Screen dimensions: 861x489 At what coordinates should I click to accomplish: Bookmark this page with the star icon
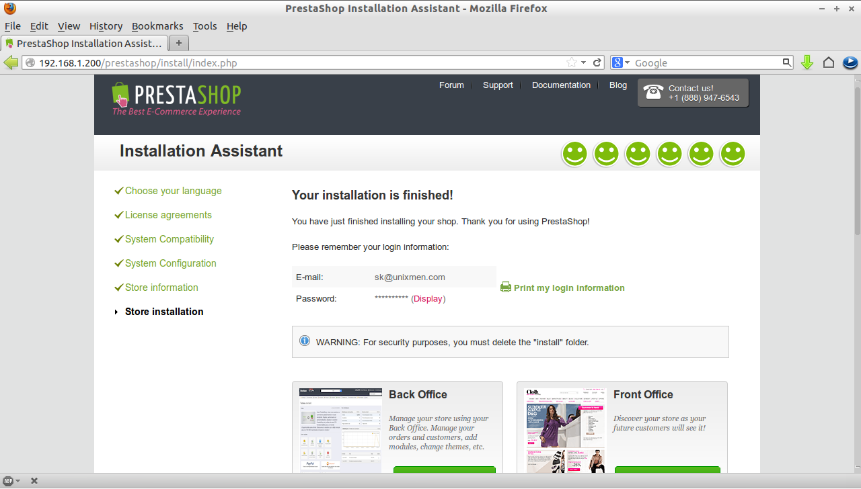tap(572, 62)
